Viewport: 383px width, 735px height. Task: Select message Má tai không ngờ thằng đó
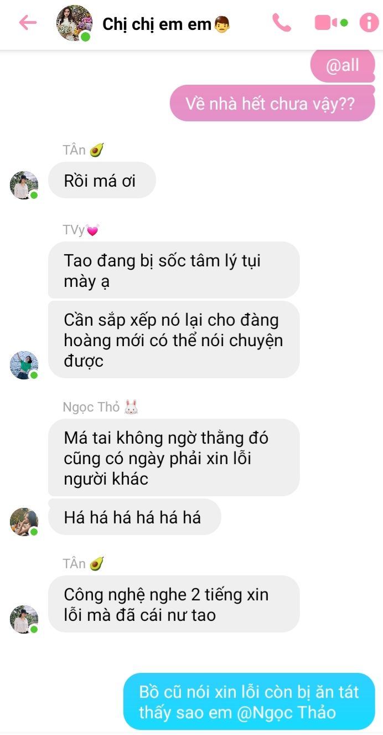[174, 458]
